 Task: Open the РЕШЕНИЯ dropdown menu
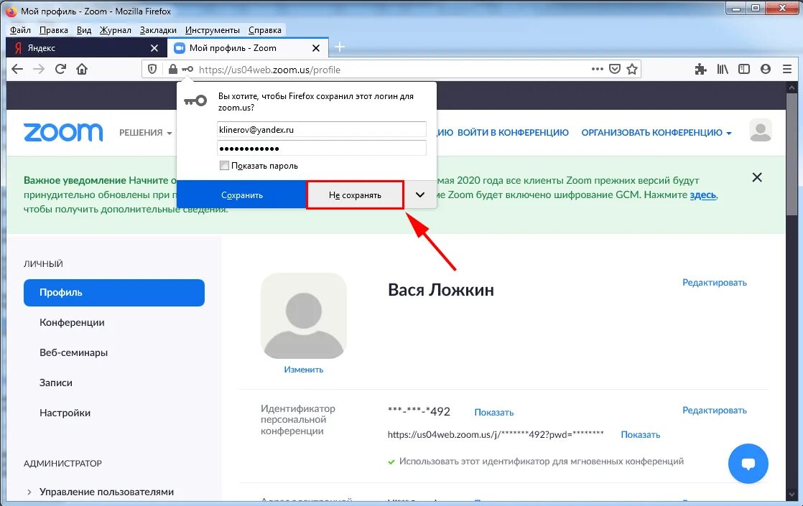145,133
